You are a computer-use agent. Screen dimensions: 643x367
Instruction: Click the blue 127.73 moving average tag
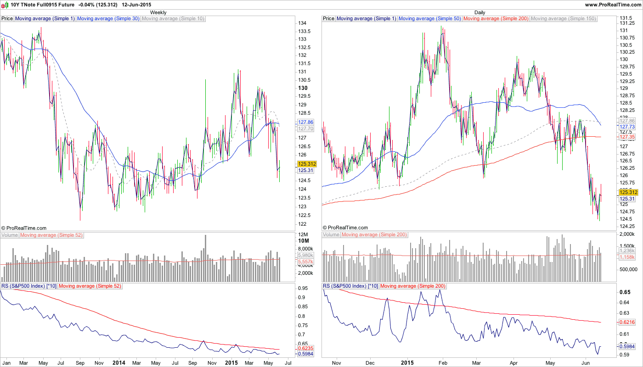627,127
